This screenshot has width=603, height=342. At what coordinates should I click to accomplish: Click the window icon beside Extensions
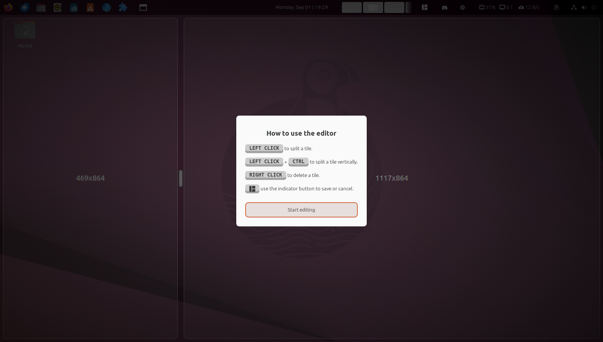coord(143,7)
